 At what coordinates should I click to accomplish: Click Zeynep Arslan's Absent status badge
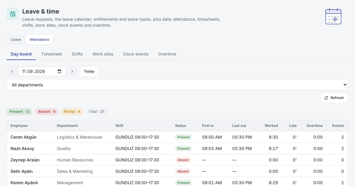[x=183, y=160]
